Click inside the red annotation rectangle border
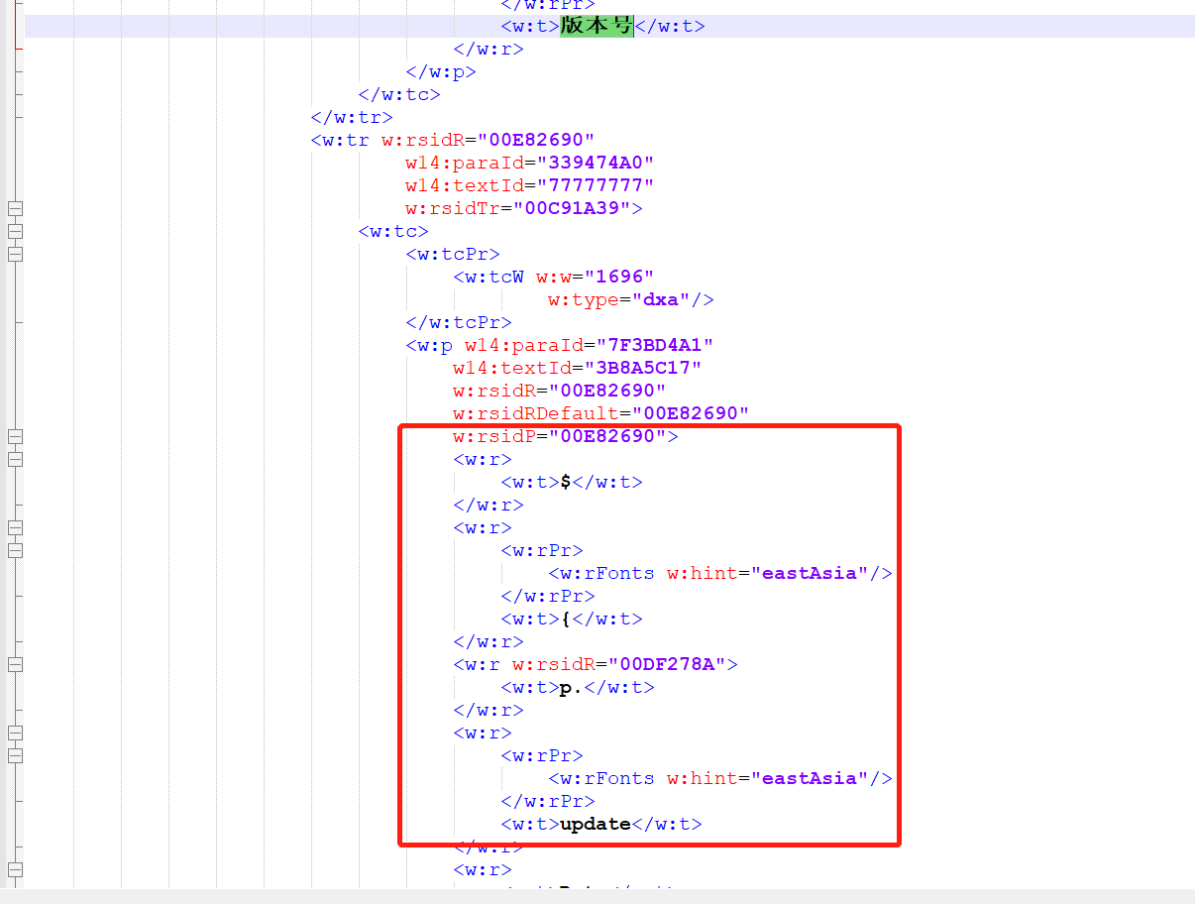Screen dimensions: 1195x904 pyautogui.click(x=403, y=634)
